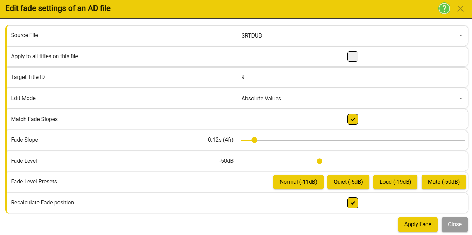Click the Target Title ID label
This screenshot has height=235, width=472.
pyautogui.click(x=28, y=77)
